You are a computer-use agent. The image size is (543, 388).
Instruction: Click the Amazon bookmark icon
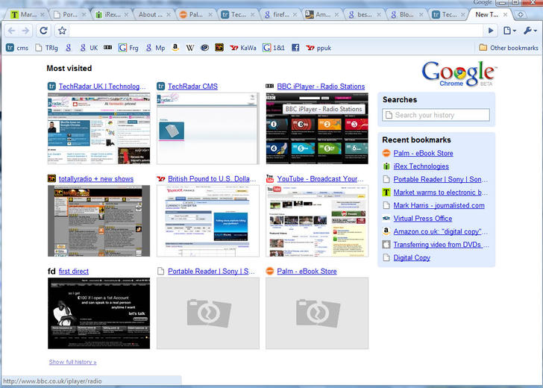click(x=175, y=48)
